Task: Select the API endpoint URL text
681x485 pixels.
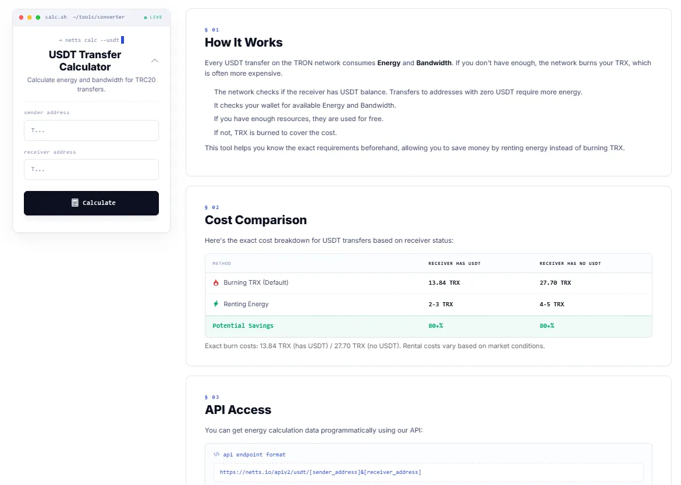Action: 321,472
